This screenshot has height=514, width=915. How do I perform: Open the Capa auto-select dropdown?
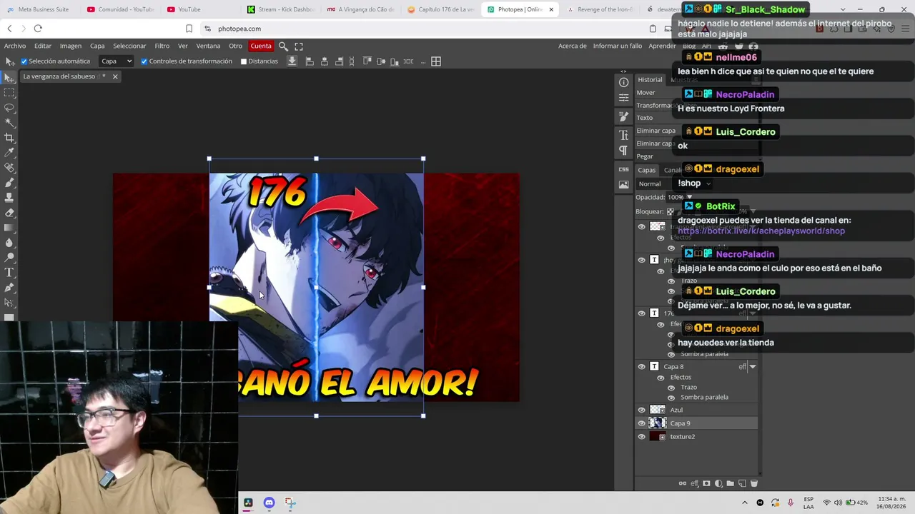point(117,61)
